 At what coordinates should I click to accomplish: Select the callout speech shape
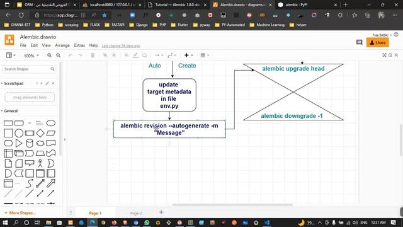tap(30, 163)
